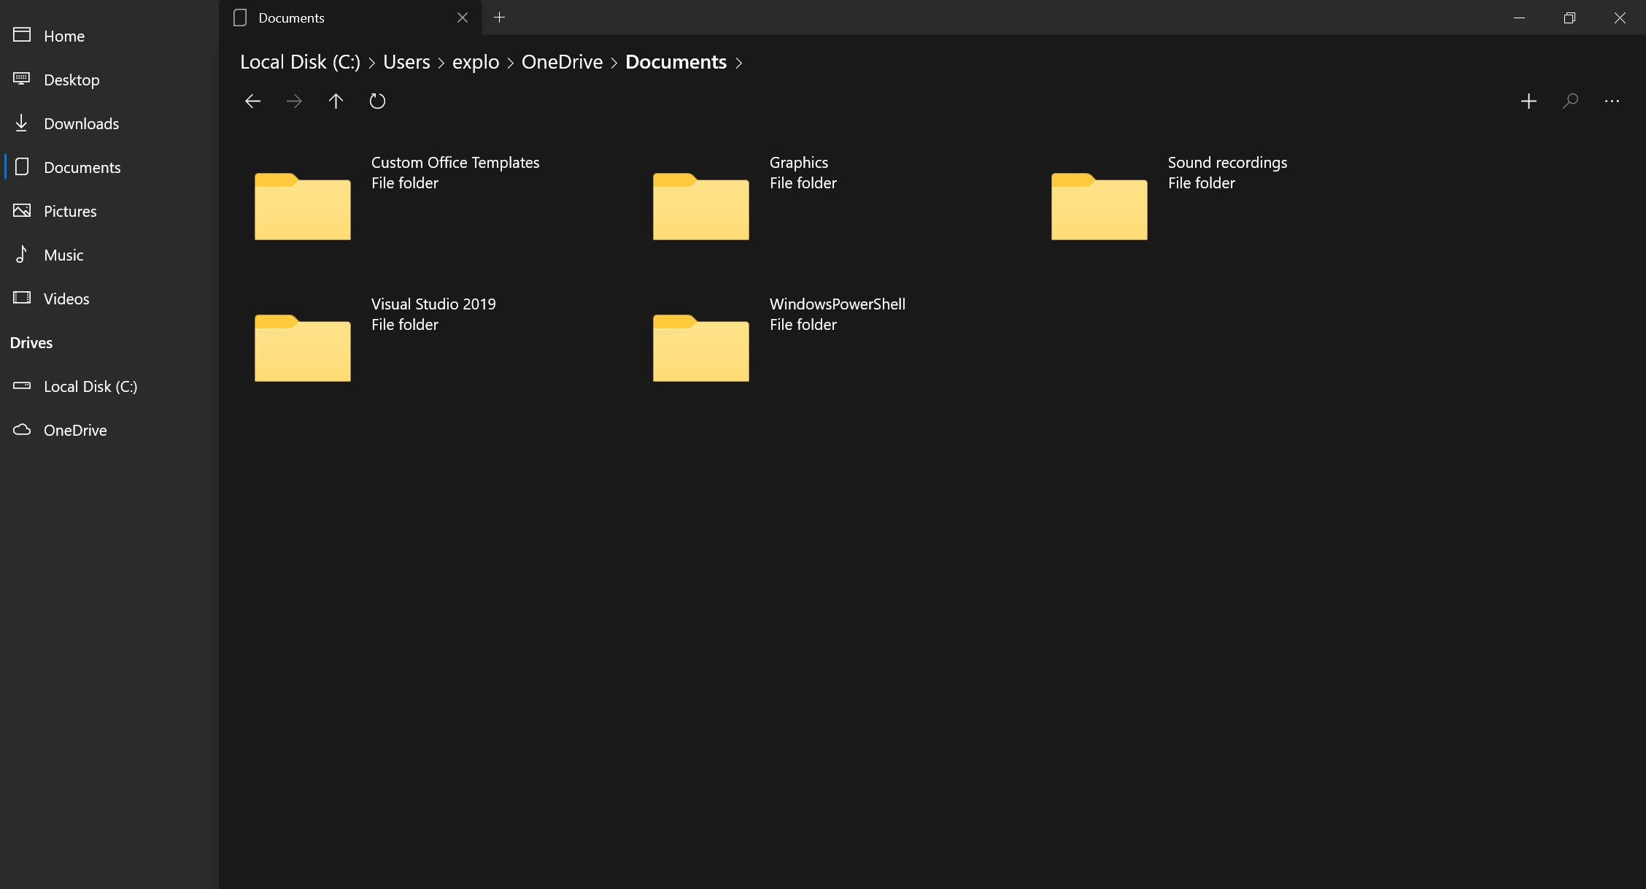Click the search magnifier icon
This screenshot has height=889, width=1646.
coord(1570,101)
